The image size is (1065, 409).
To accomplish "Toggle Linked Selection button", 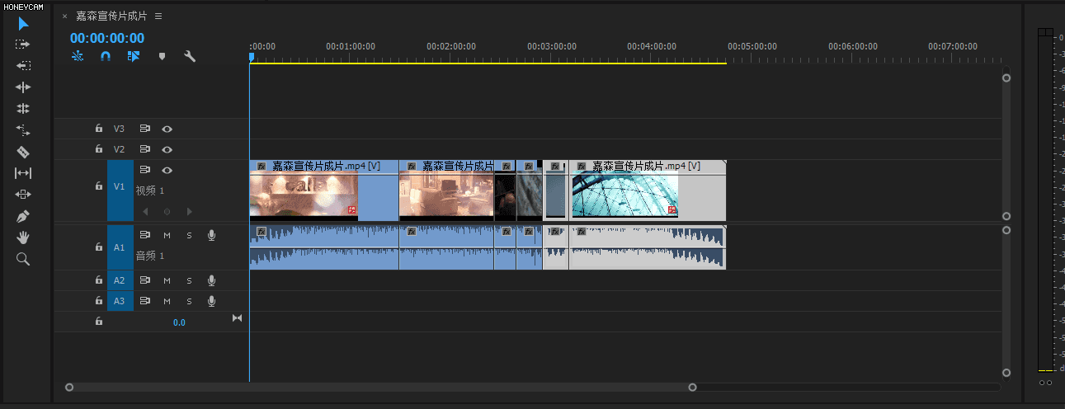I will [x=134, y=57].
